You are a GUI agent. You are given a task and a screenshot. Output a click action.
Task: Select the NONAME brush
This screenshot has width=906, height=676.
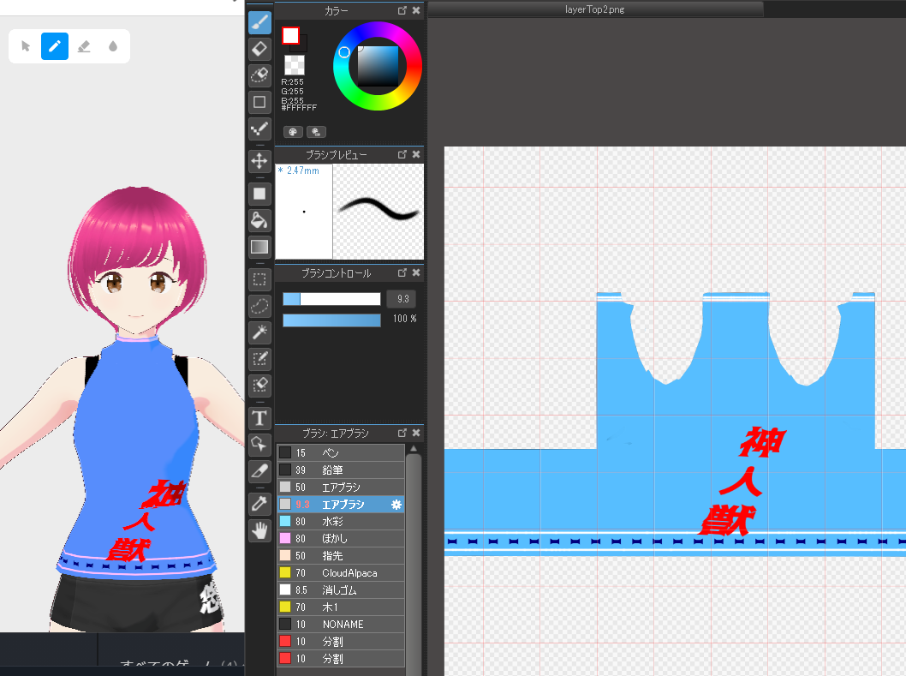341,625
